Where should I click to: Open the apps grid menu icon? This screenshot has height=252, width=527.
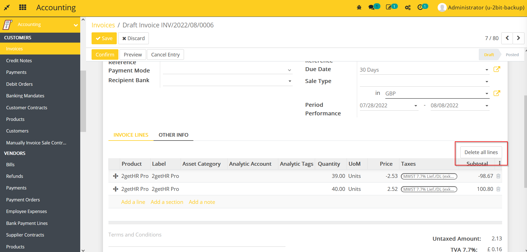(23, 7)
